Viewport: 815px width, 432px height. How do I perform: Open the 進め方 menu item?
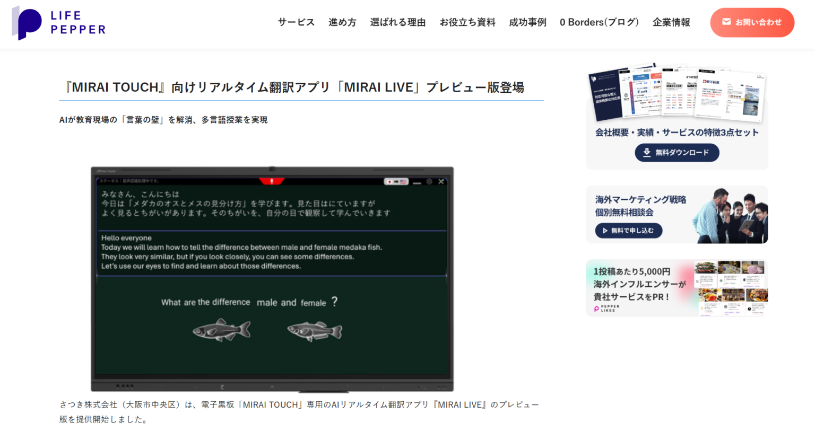tap(342, 22)
